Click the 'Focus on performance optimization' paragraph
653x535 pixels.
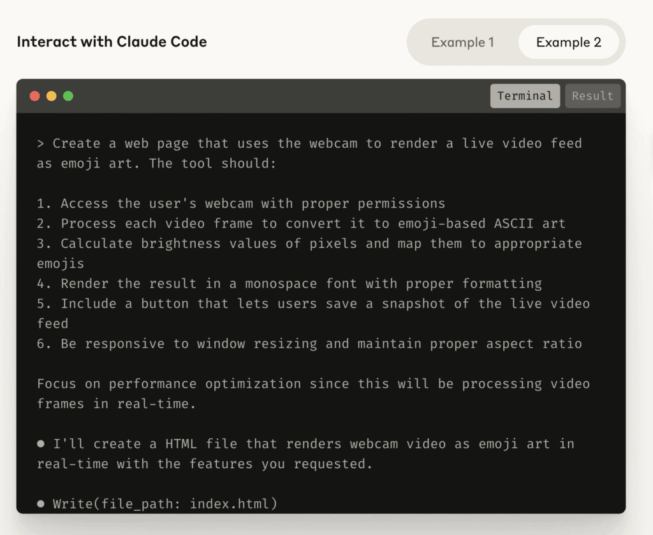point(313,394)
